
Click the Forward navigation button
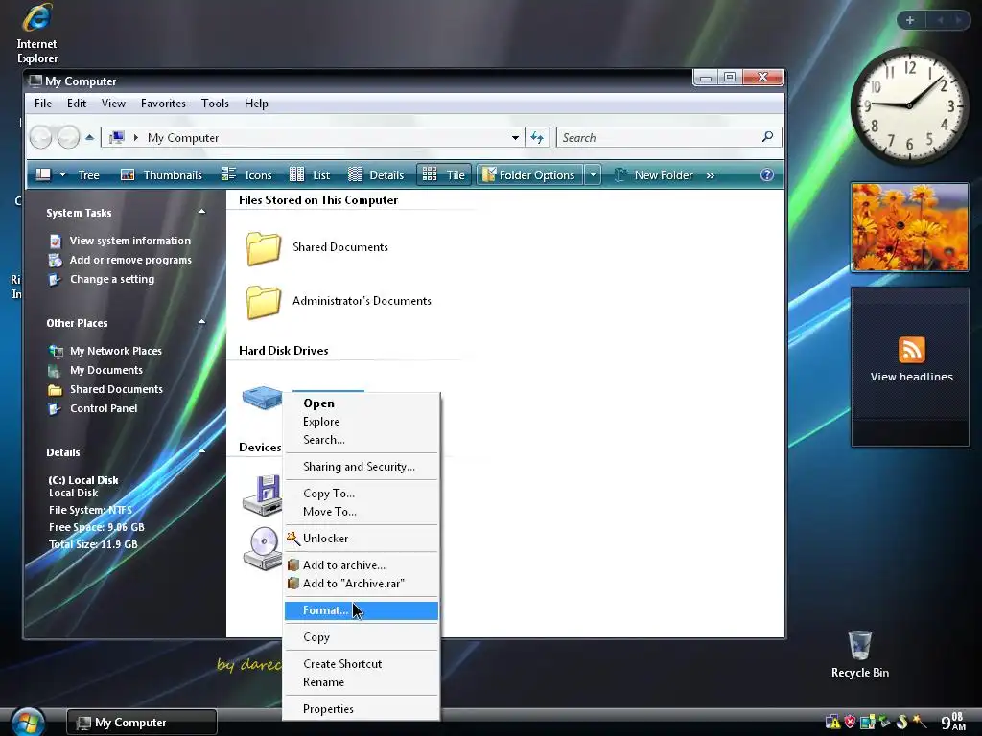[x=68, y=137]
